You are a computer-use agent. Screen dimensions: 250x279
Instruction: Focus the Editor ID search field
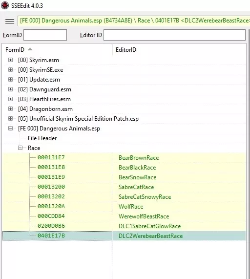point(174,35)
